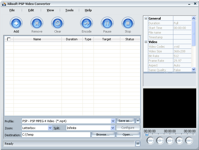This screenshot has width=199, height=150.
Task: Expand the Zoom Letterbox dropdown
Action: [50, 128]
